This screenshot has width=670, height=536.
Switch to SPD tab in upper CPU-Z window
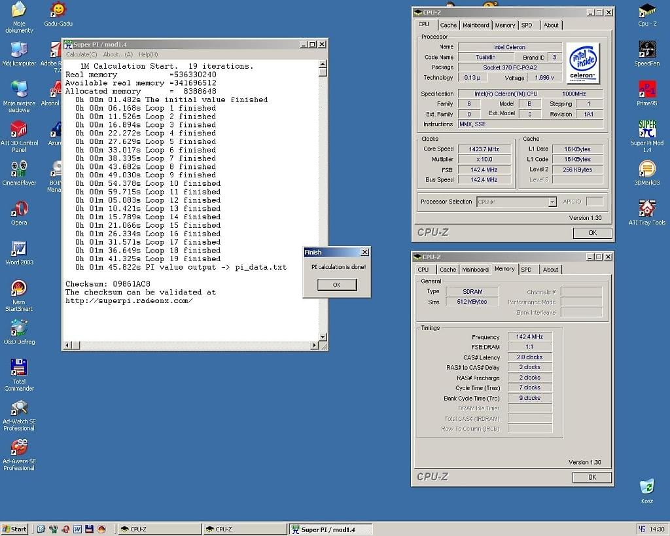click(527, 26)
